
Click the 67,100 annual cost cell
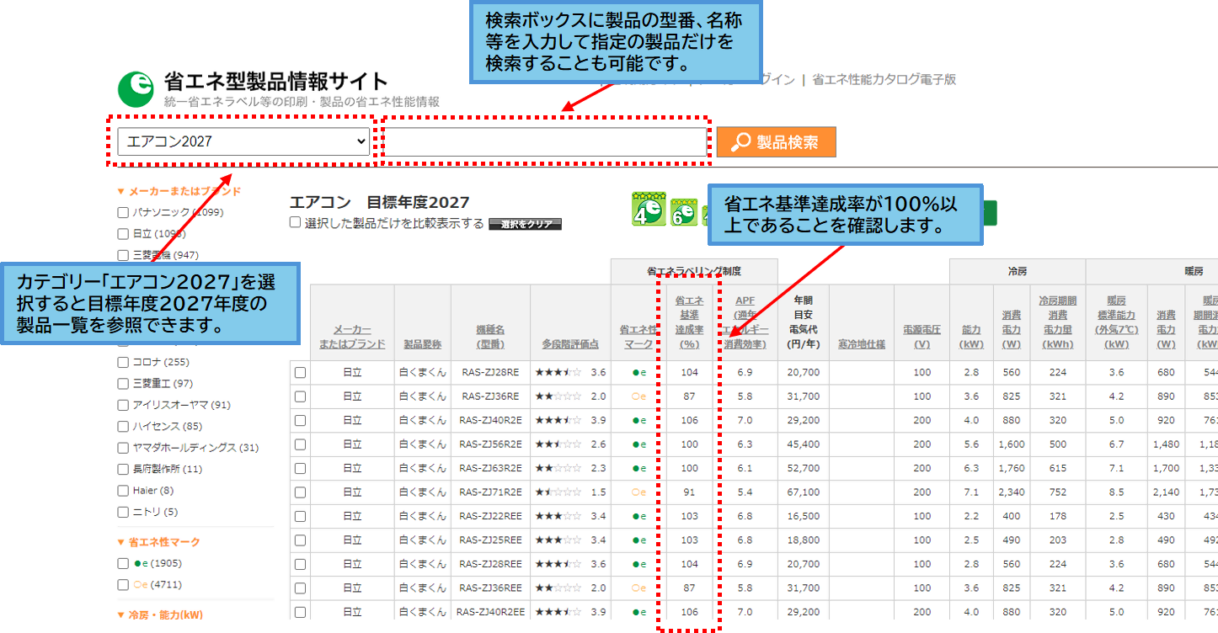point(804,492)
